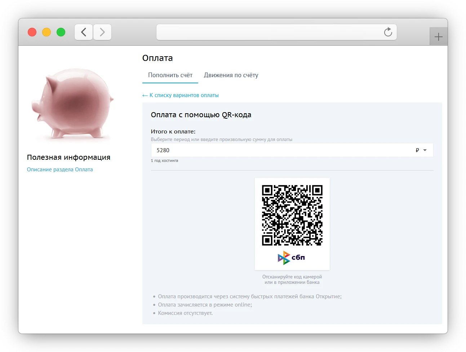Follow the К списку вариантов оплаты link

coord(181,95)
